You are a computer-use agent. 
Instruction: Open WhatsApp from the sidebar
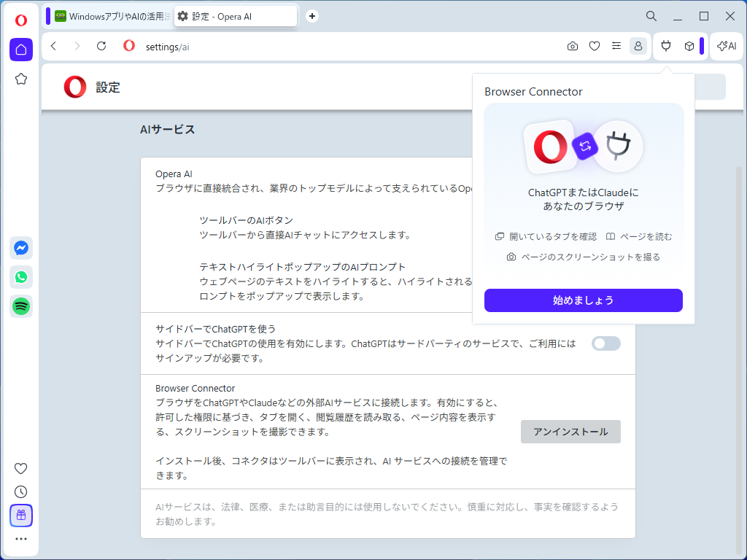click(x=20, y=277)
